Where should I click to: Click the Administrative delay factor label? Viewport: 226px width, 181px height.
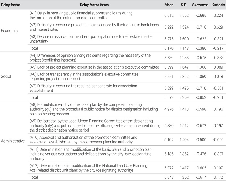(x=14, y=141)
